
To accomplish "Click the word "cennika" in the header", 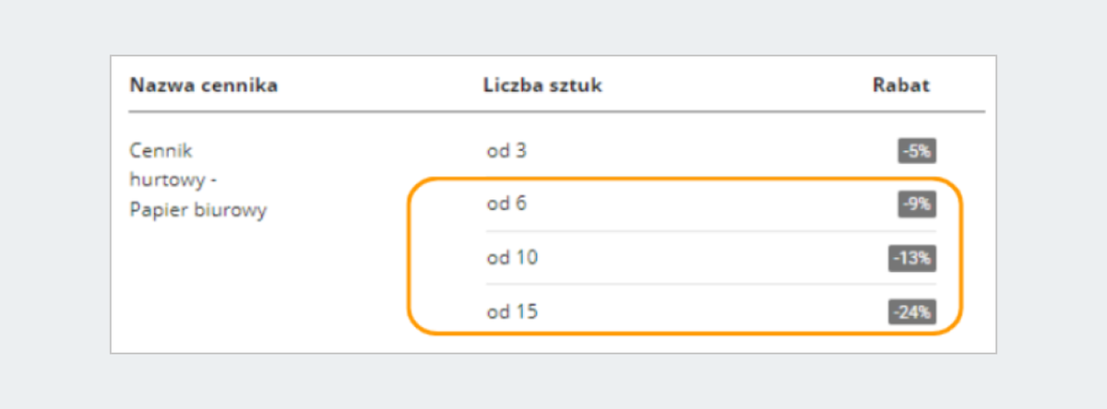I will (x=242, y=86).
